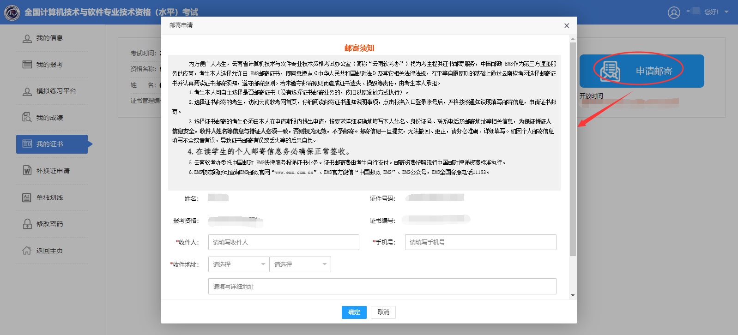
Task: Click the 取消 button in dialog
Action: pos(383,312)
